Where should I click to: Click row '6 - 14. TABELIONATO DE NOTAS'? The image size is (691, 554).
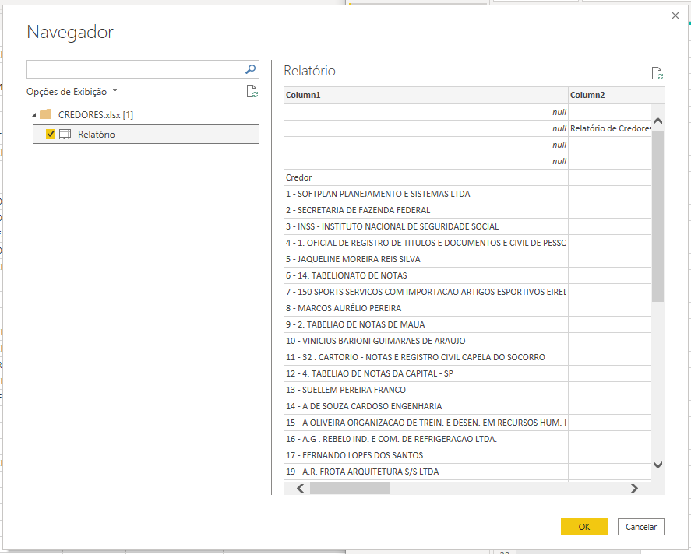click(426, 275)
